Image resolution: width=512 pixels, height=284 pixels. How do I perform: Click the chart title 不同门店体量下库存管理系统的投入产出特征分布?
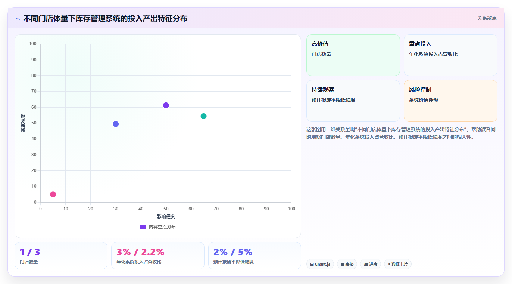(105, 18)
